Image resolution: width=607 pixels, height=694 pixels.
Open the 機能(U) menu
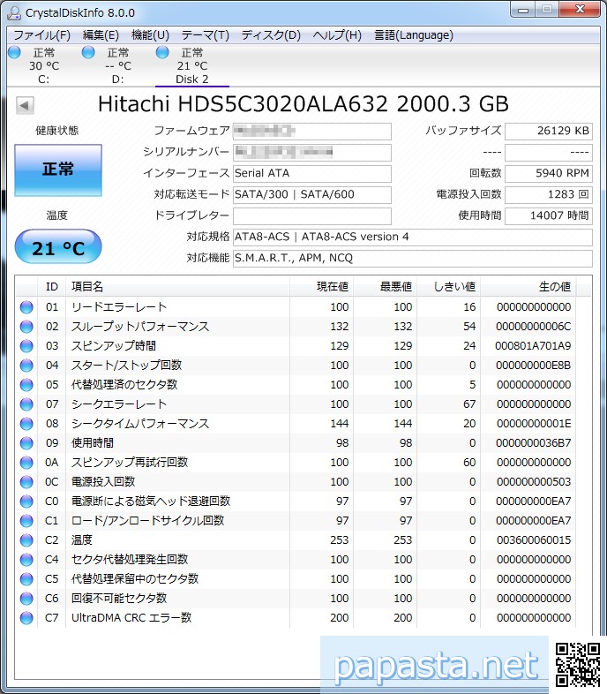(150, 35)
